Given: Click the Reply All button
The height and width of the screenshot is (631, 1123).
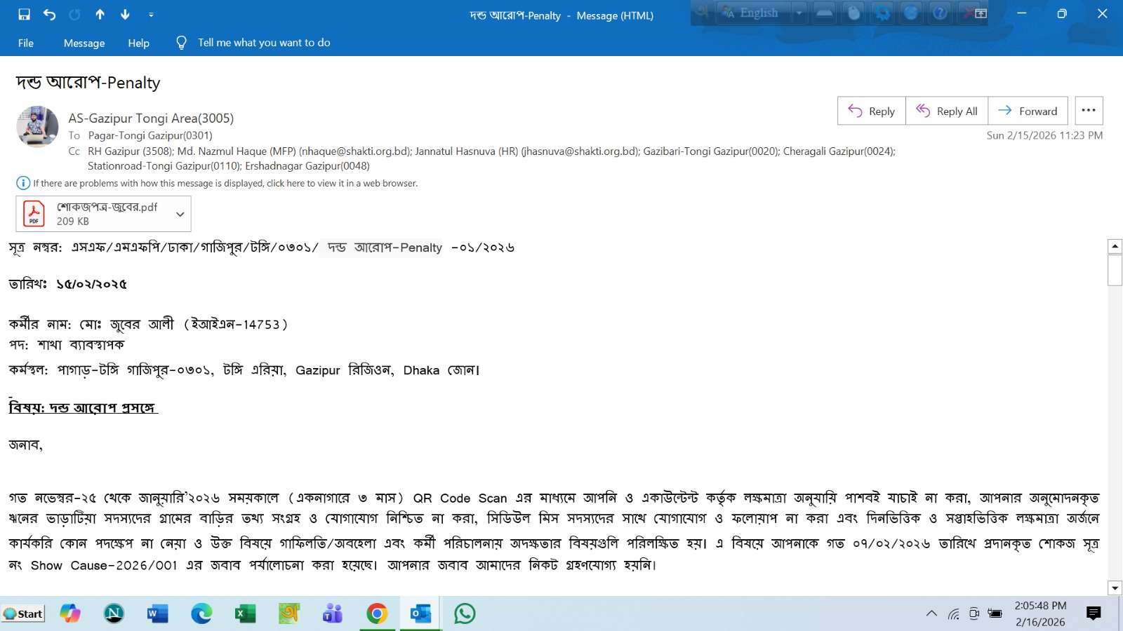Looking at the screenshot, I should pos(947,111).
